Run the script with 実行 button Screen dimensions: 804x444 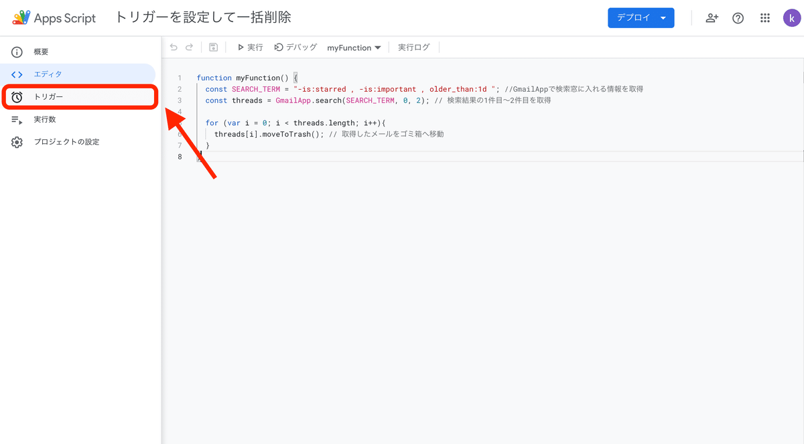click(249, 48)
